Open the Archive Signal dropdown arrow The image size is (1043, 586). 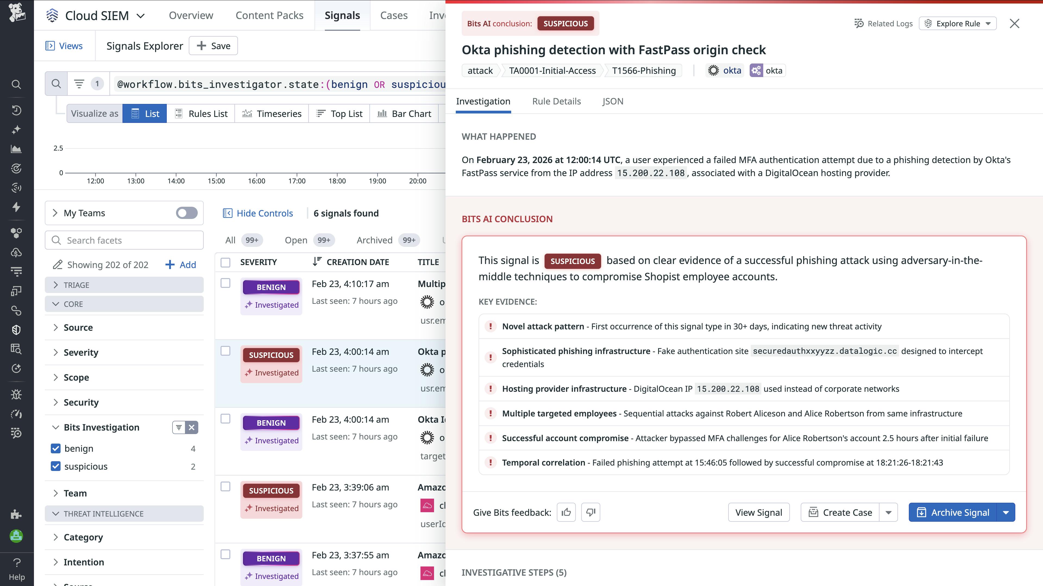(x=1006, y=512)
